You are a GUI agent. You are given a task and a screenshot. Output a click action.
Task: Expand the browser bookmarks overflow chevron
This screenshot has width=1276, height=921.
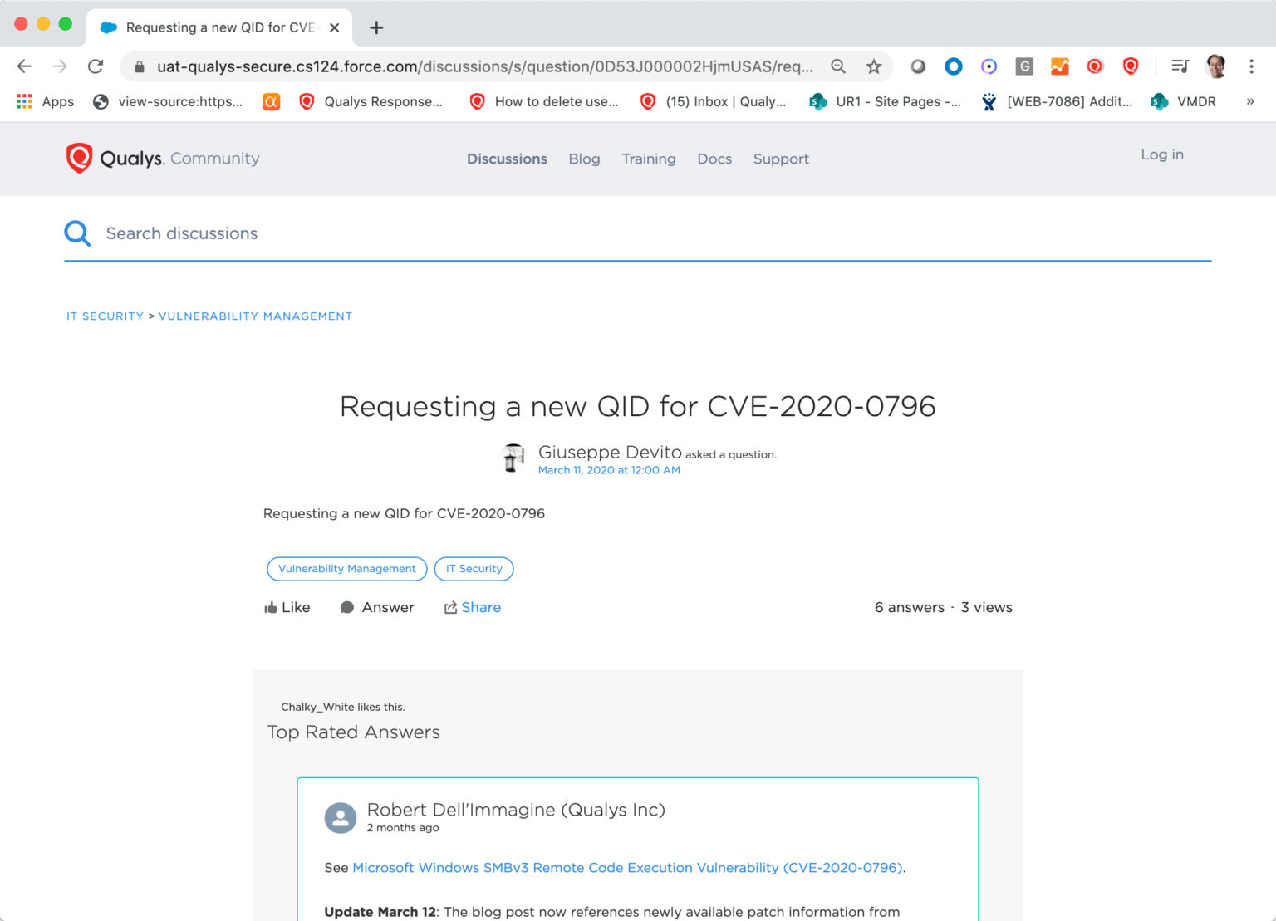(x=1250, y=101)
